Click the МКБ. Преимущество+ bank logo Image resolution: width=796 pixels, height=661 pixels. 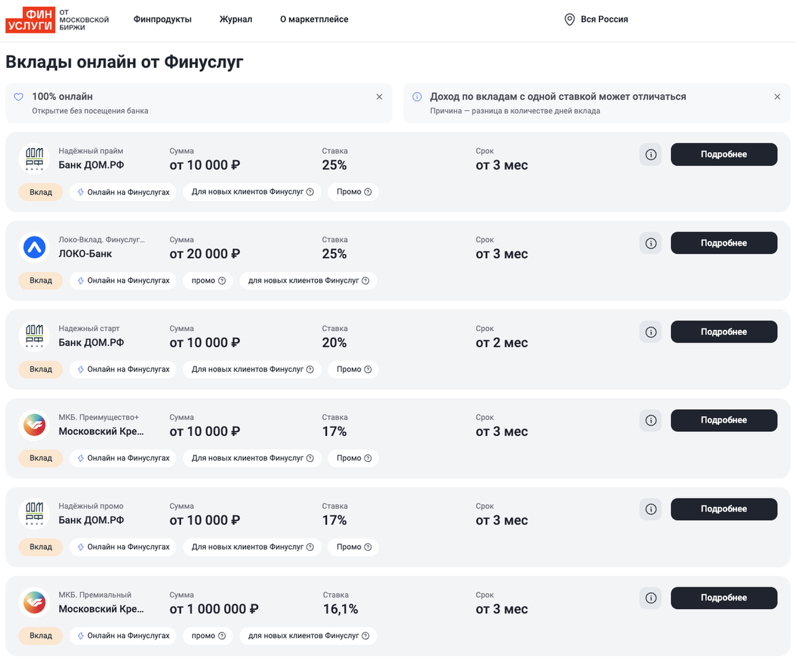34,425
